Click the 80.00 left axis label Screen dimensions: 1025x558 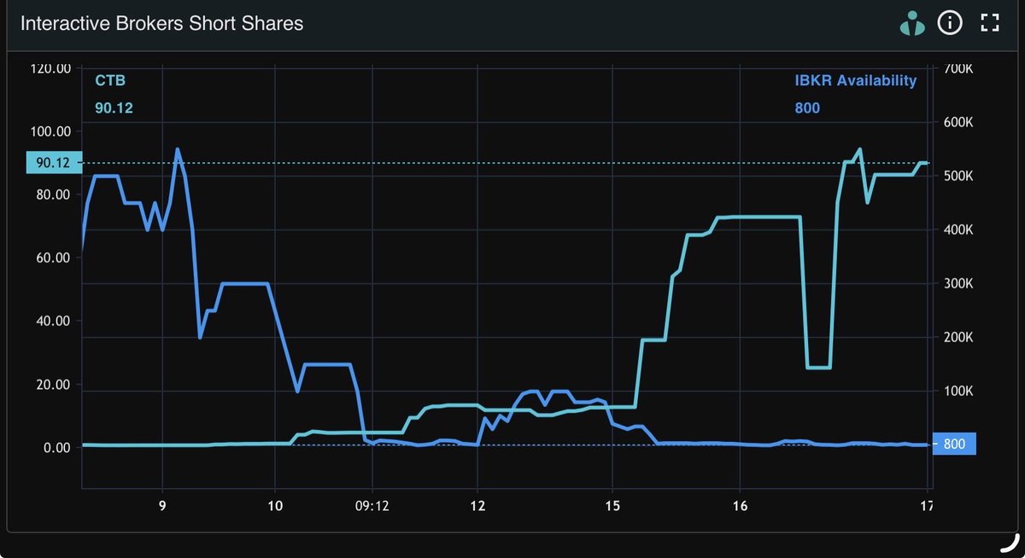pos(54,195)
